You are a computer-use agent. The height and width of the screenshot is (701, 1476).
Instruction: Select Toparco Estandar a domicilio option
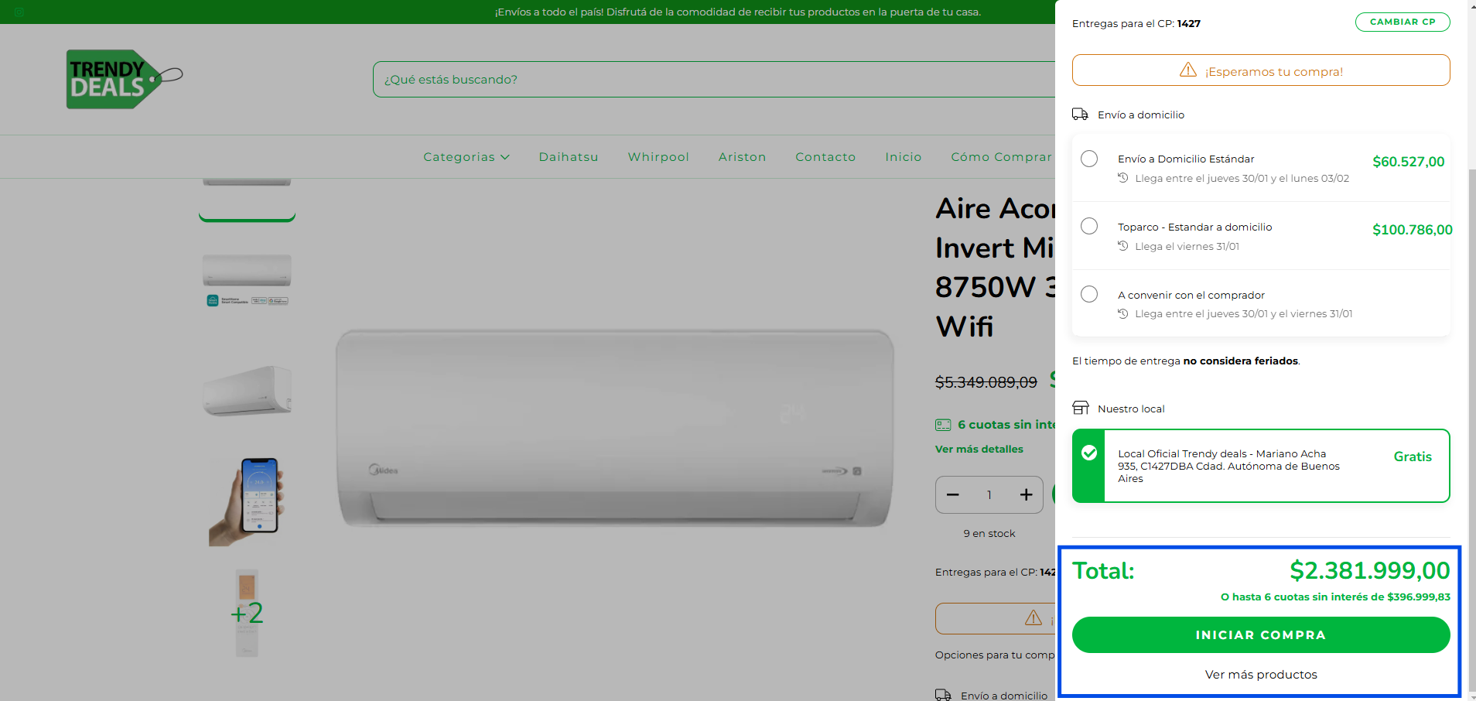(x=1089, y=226)
